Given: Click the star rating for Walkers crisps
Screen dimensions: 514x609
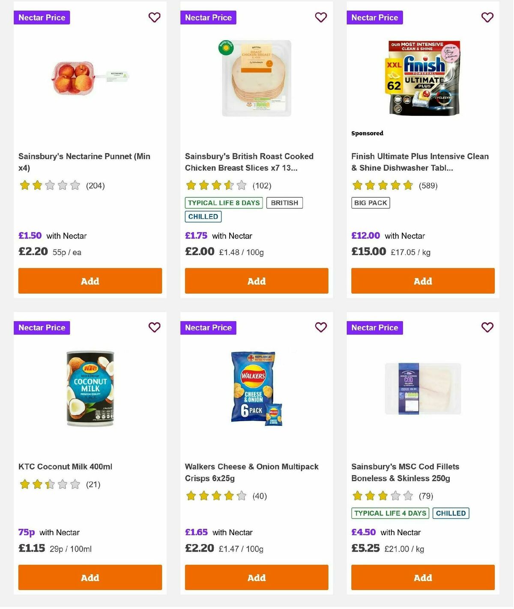Looking at the screenshot, I should 216,496.
